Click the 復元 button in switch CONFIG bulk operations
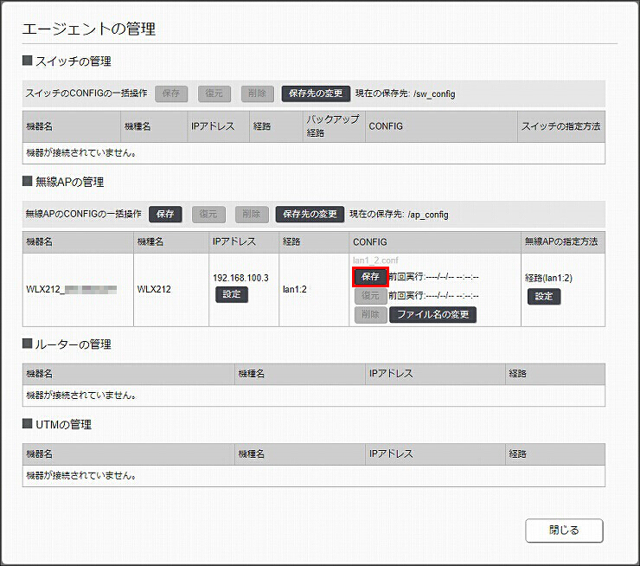This screenshot has width=640, height=566. click(x=214, y=93)
